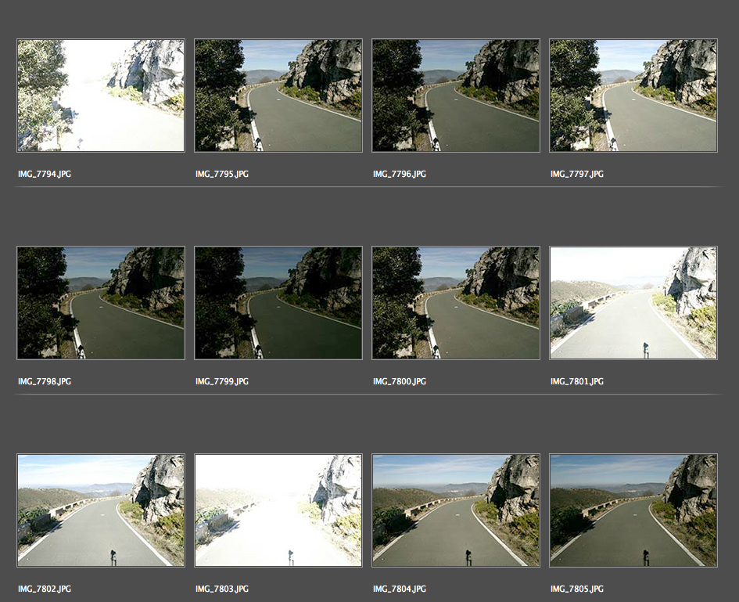Click the IMG_7794.JPG filename label

point(45,174)
